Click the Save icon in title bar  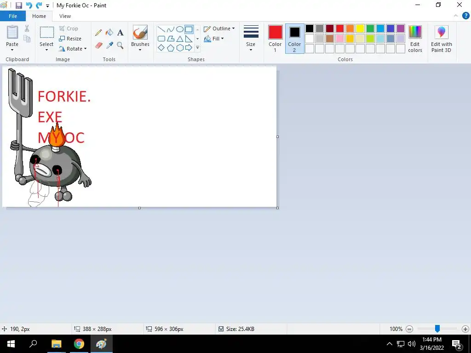(x=18, y=6)
